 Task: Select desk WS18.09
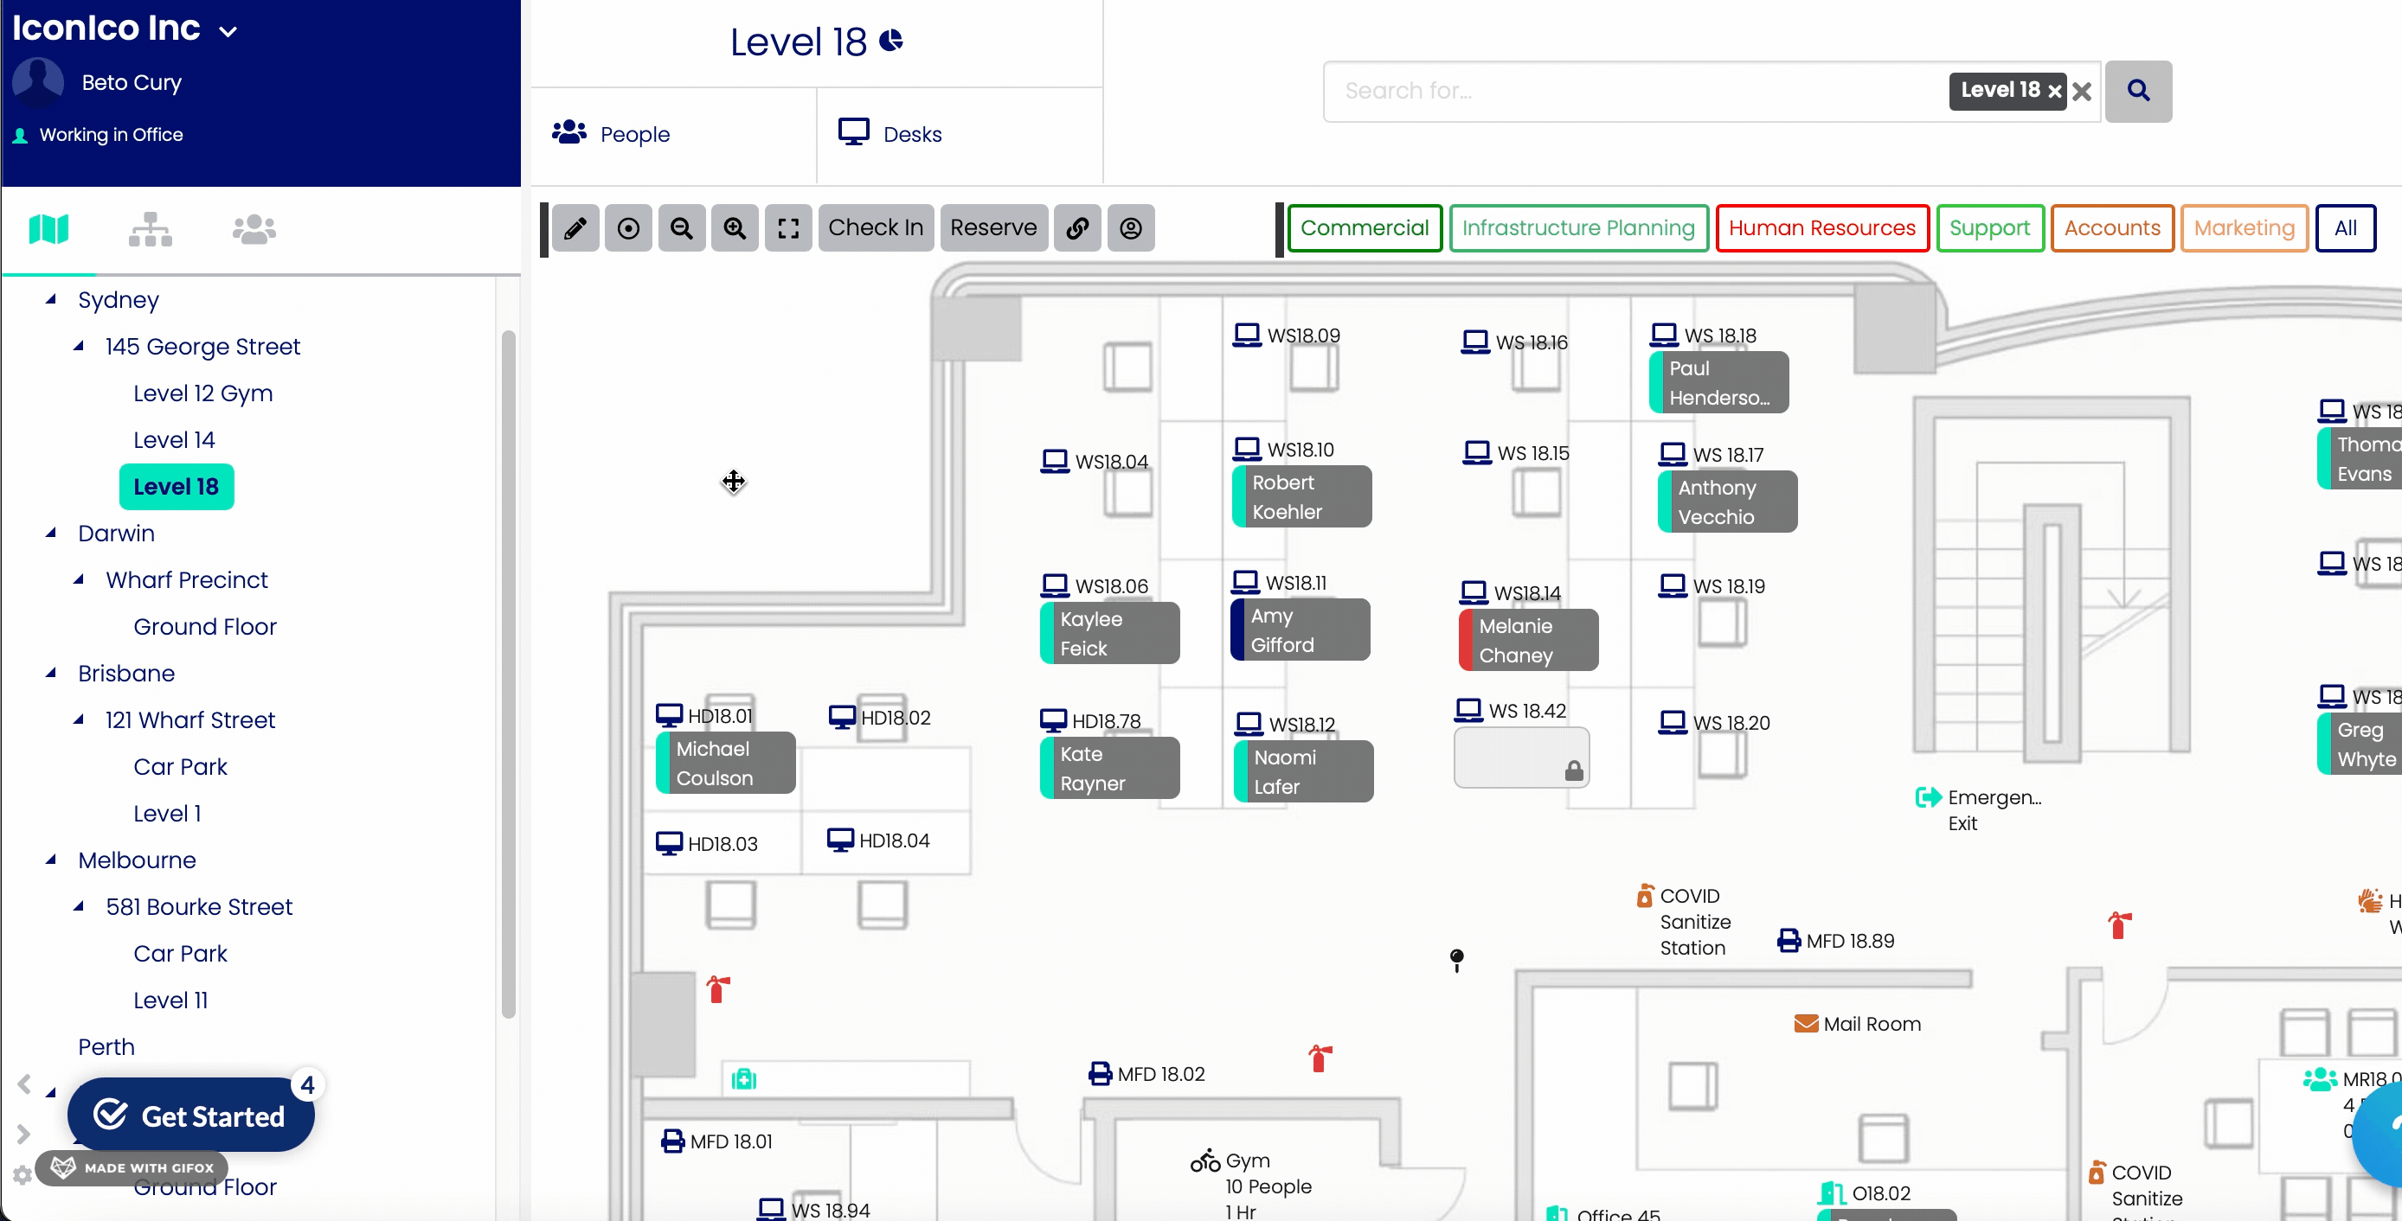[x=1286, y=335]
